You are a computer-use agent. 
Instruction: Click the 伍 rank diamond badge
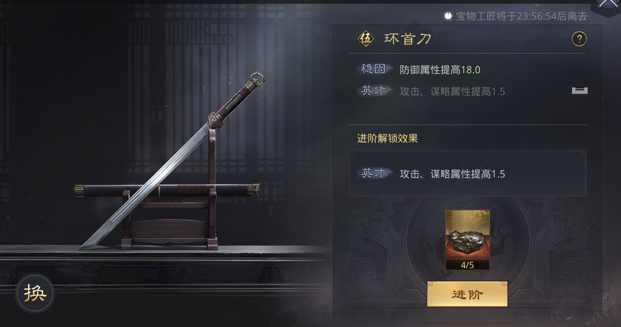coord(366,39)
